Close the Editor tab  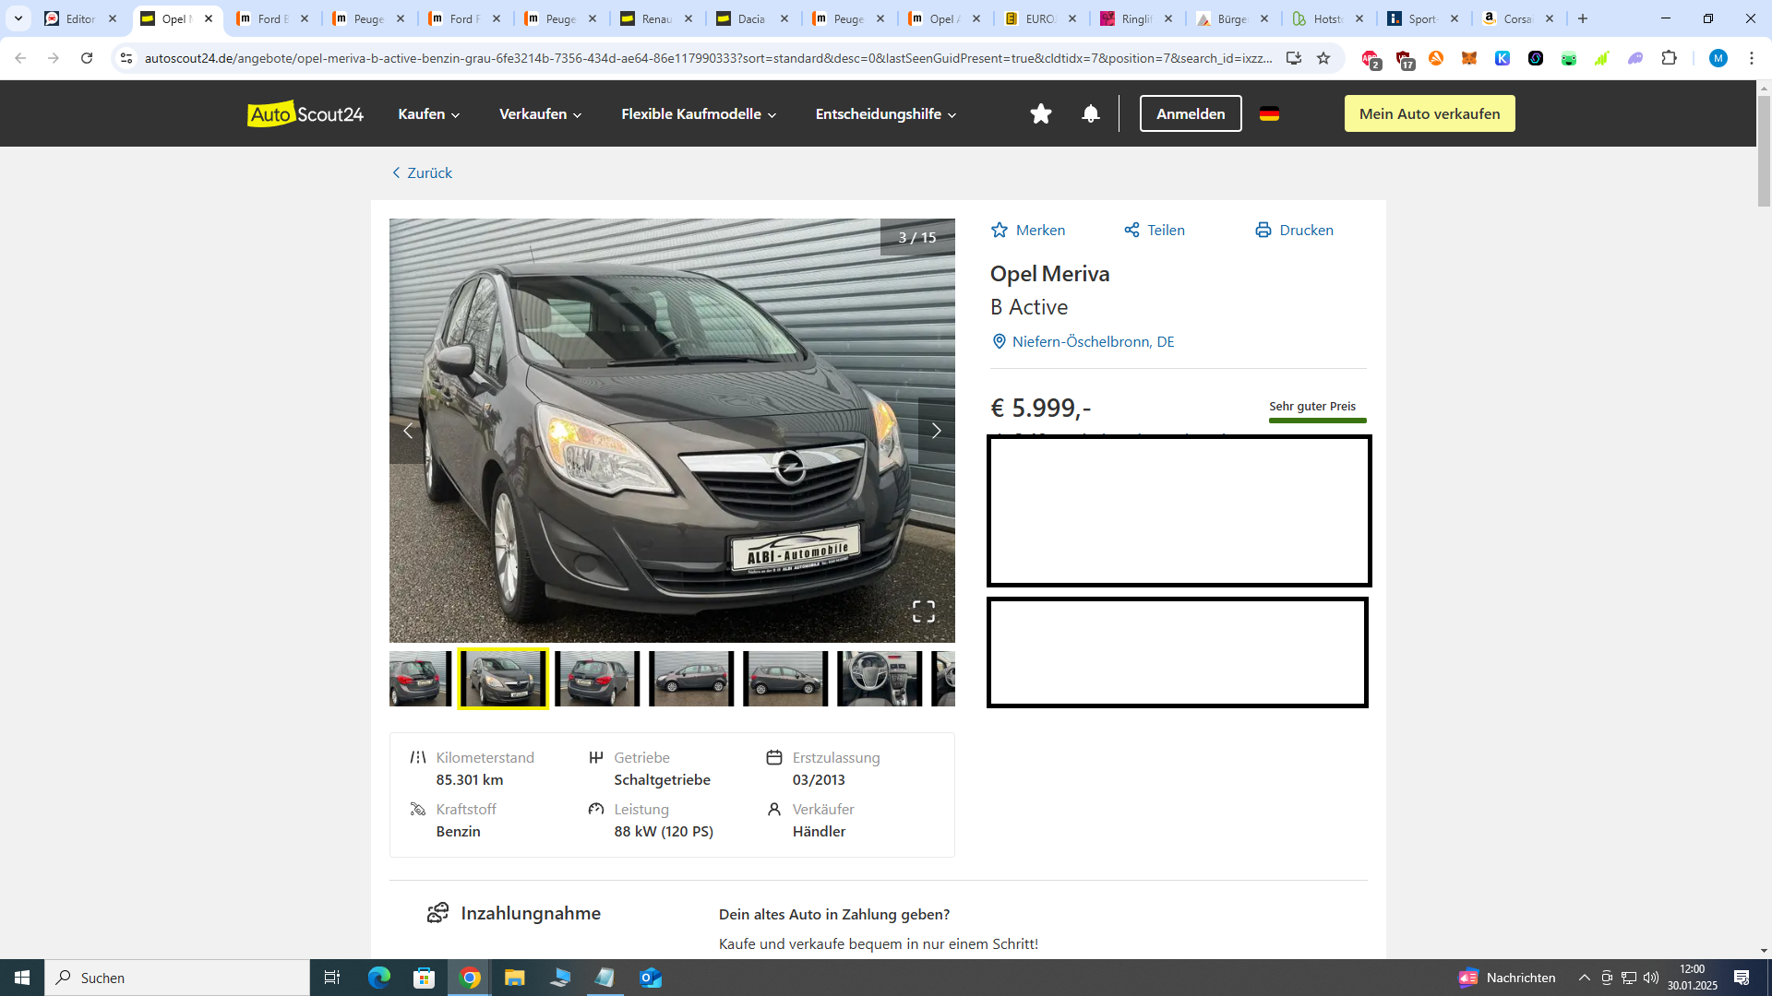pyautogui.click(x=113, y=18)
